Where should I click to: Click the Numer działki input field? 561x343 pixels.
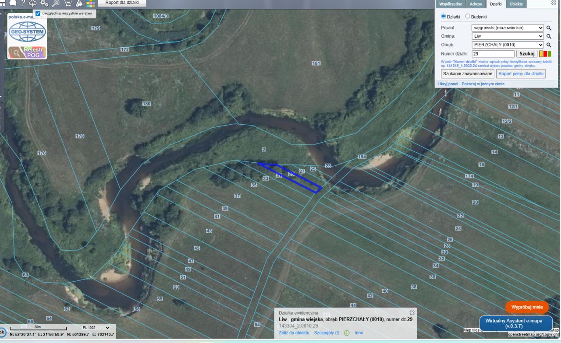(493, 54)
